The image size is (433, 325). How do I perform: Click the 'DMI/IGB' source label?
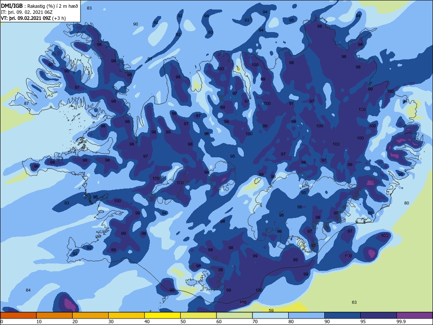[x=12, y=6]
